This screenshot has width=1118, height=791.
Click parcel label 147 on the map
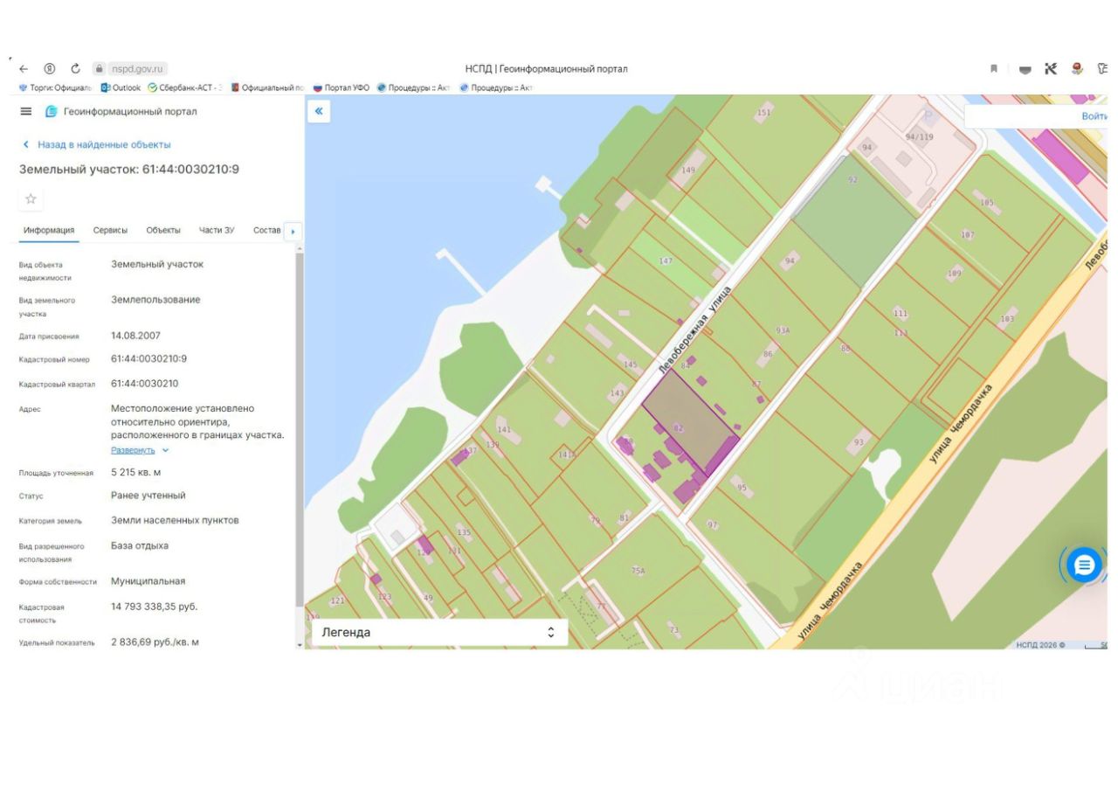(666, 261)
